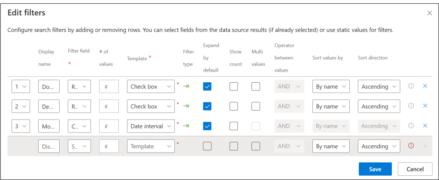Open the empty Template dropdown in new row
The height and width of the screenshot is (180, 439).
[x=151, y=146]
